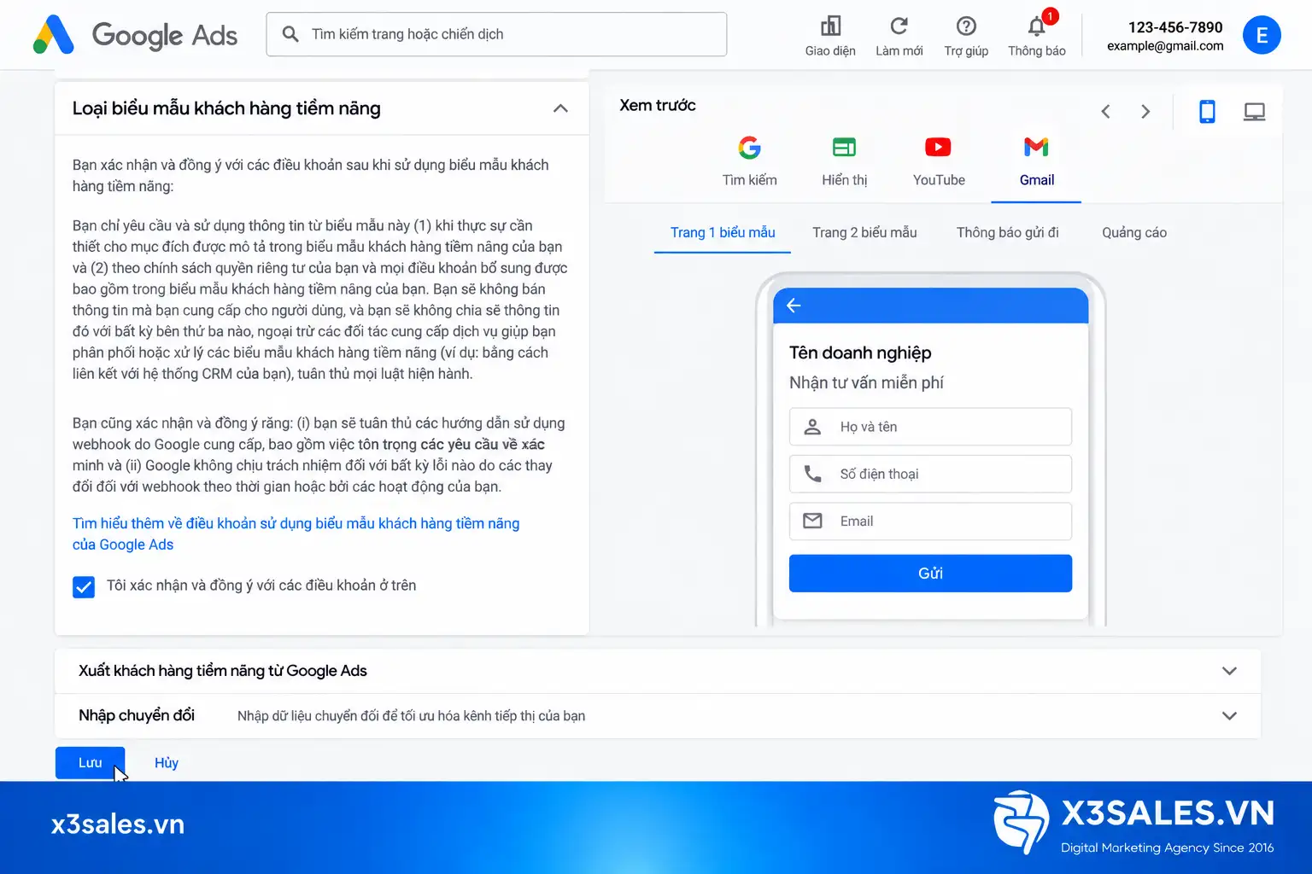Go to next preview with right arrow

(x=1145, y=112)
